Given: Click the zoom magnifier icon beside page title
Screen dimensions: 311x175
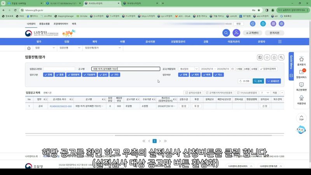Looking at the screenshot, I should click(281, 57).
